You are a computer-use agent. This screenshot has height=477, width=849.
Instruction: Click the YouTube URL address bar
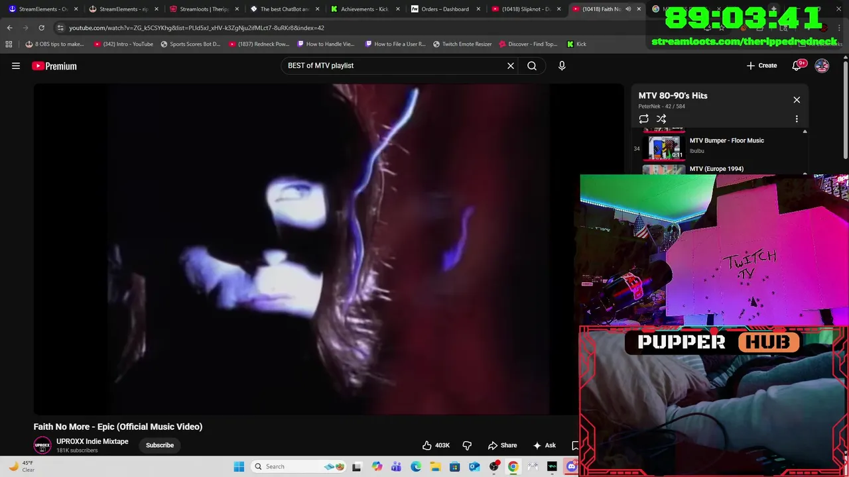pos(196,28)
